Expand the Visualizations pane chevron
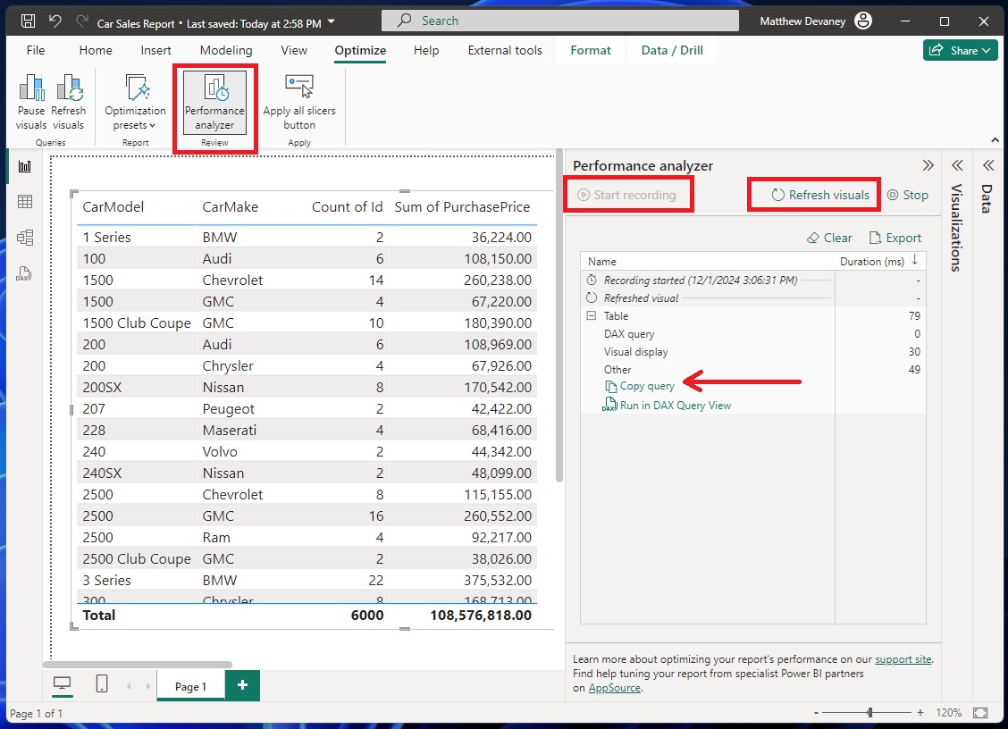 point(956,164)
